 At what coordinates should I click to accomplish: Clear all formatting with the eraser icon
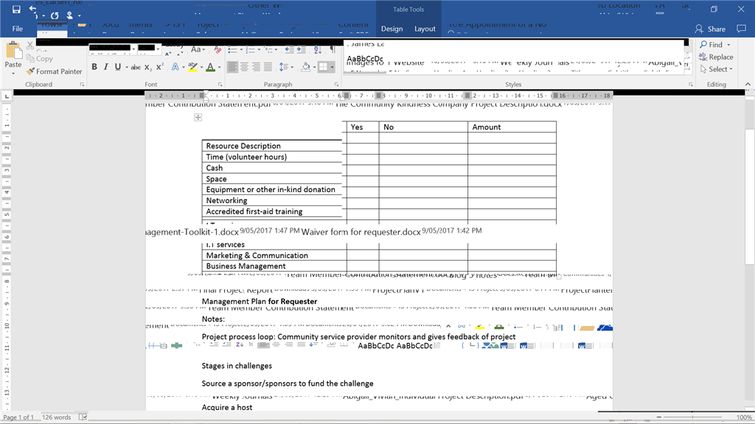218,49
